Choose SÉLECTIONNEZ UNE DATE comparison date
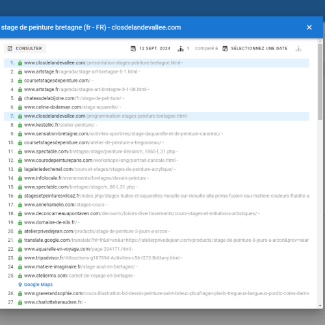 click(x=255, y=49)
